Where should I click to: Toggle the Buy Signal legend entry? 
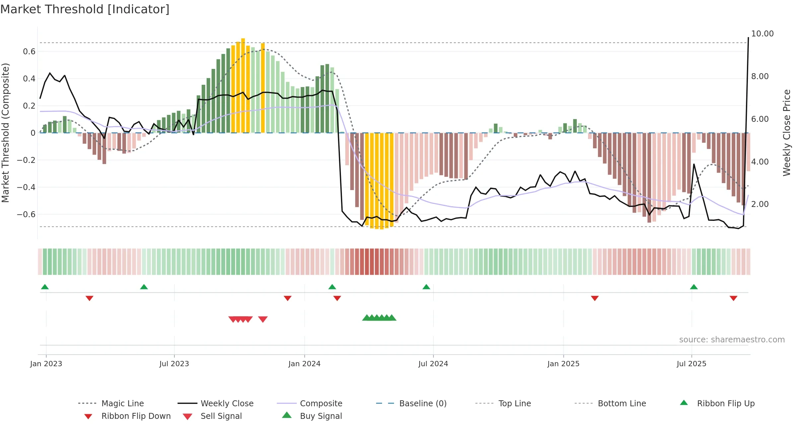312,416
